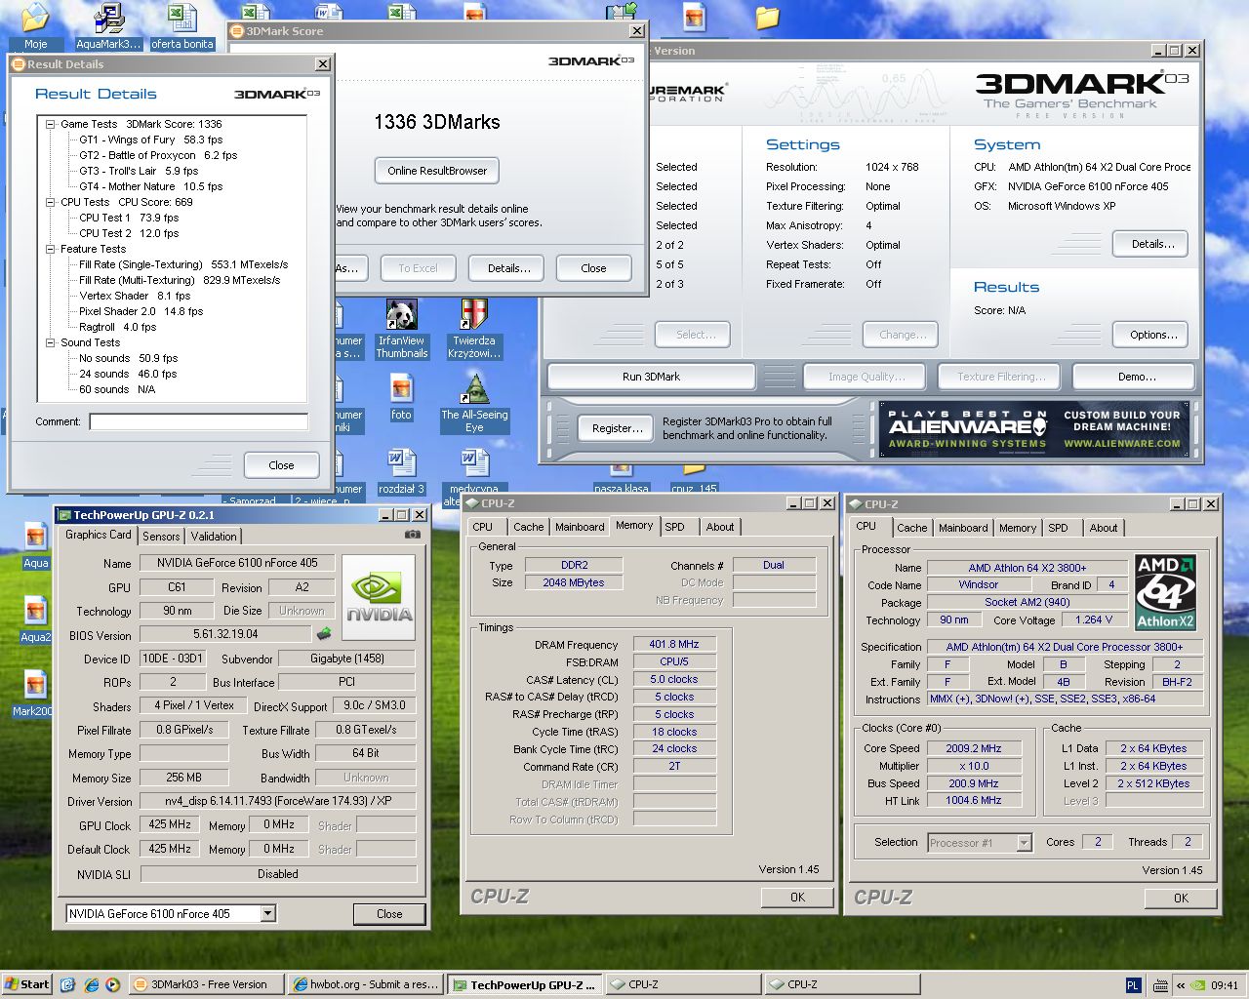Open CPU tab in memory CPU-Z window

(x=483, y=527)
